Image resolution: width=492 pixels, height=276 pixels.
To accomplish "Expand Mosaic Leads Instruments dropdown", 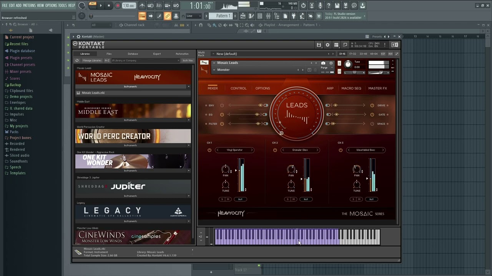I will click(x=188, y=87).
